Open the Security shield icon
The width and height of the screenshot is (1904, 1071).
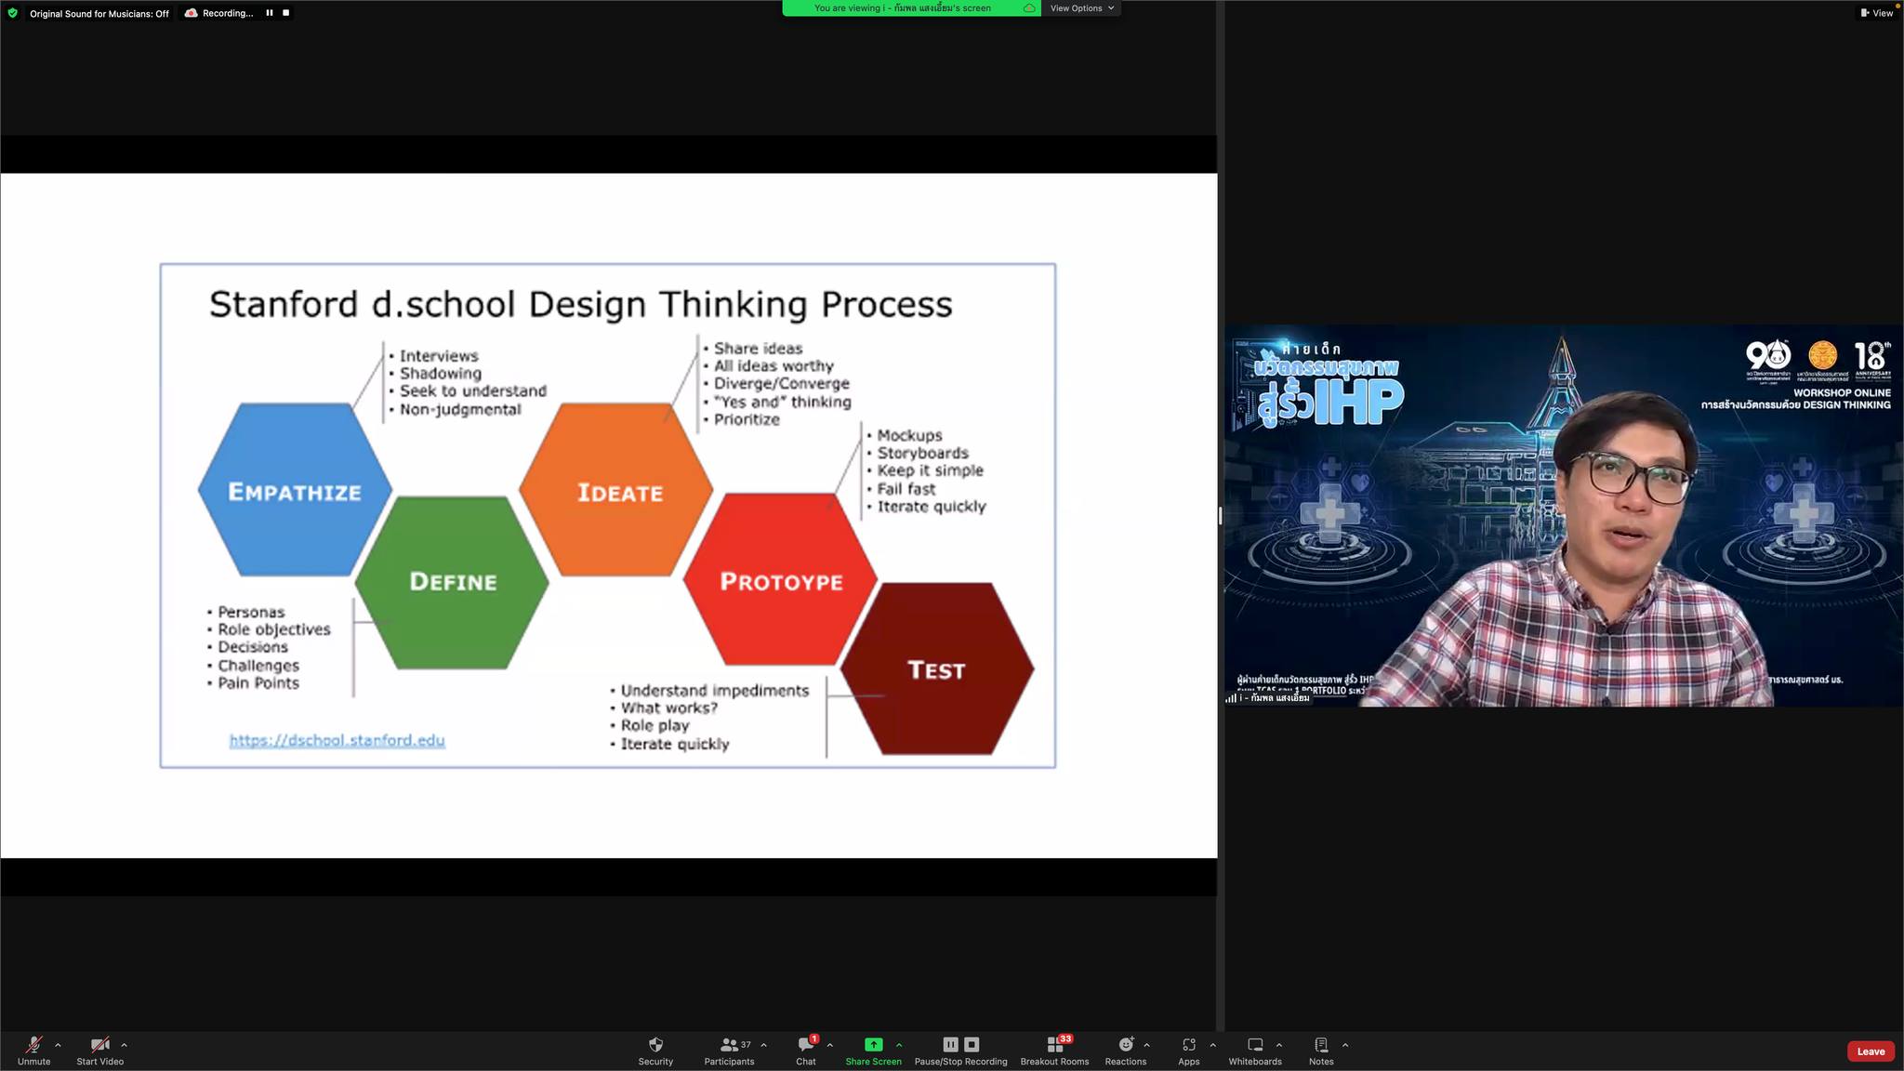655,1045
